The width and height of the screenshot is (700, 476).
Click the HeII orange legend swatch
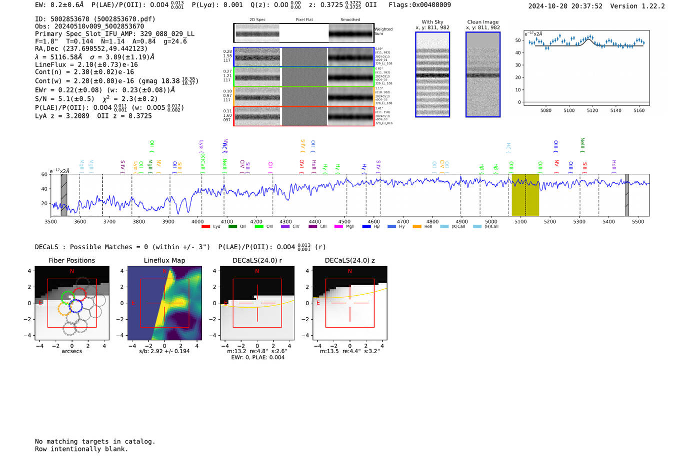coord(417,227)
